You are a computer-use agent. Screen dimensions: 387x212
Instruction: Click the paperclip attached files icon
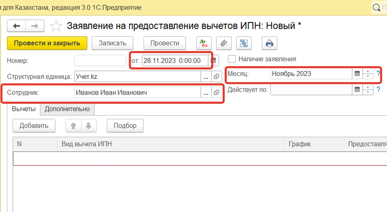224,43
